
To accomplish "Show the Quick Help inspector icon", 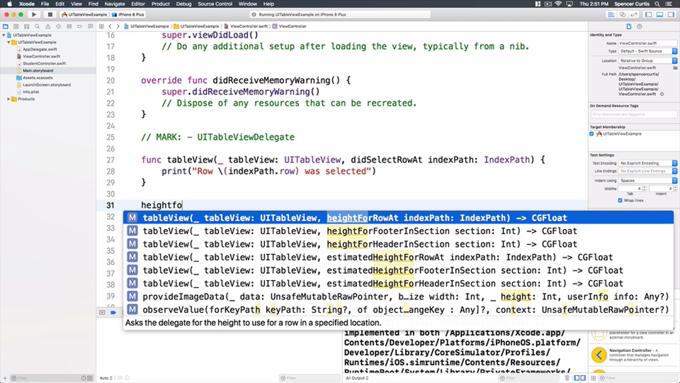I will point(639,26).
